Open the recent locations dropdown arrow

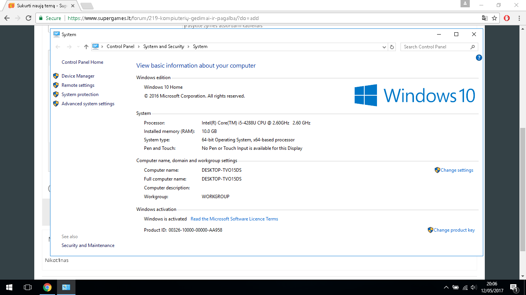pyautogui.click(x=79, y=47)
